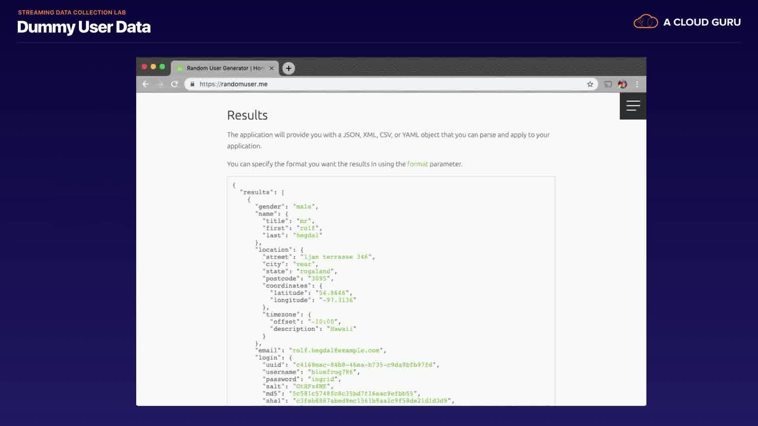Maximize window with the green button

point(162,67)
